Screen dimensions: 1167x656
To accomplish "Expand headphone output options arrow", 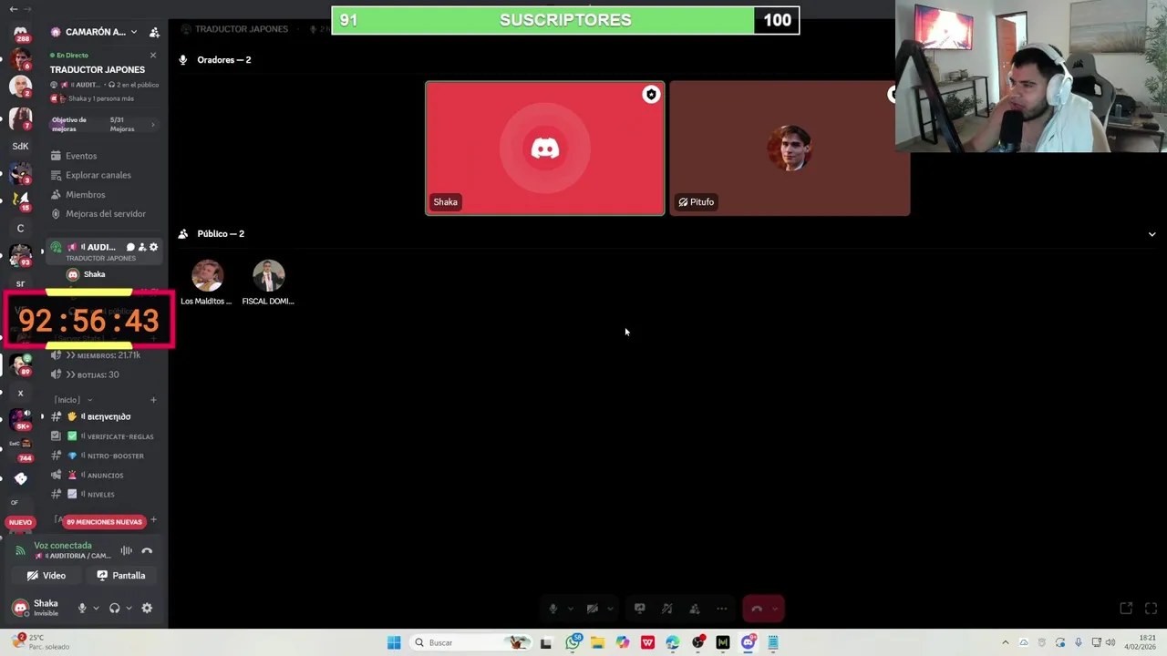I will (x=129, y=608).
